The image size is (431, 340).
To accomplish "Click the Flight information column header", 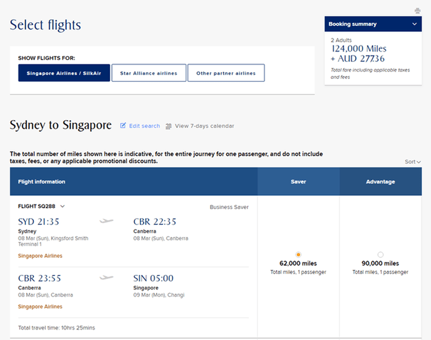I will click(x=41, y=181).
